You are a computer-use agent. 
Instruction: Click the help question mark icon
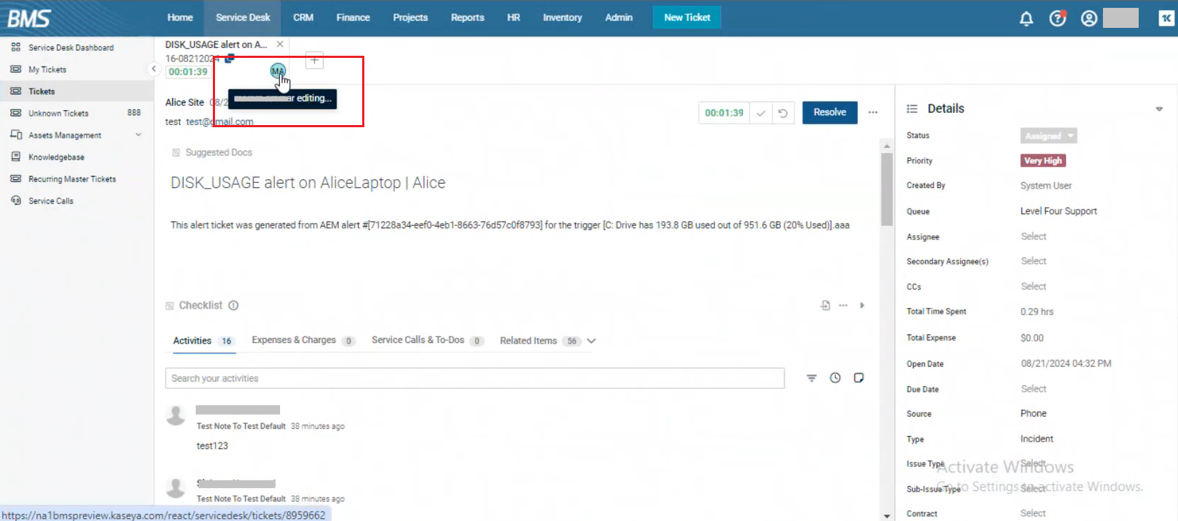tap(1057, 19)
